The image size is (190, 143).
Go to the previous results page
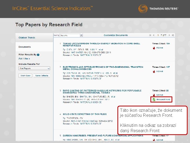pyautogui.click(x=154, y=35)
